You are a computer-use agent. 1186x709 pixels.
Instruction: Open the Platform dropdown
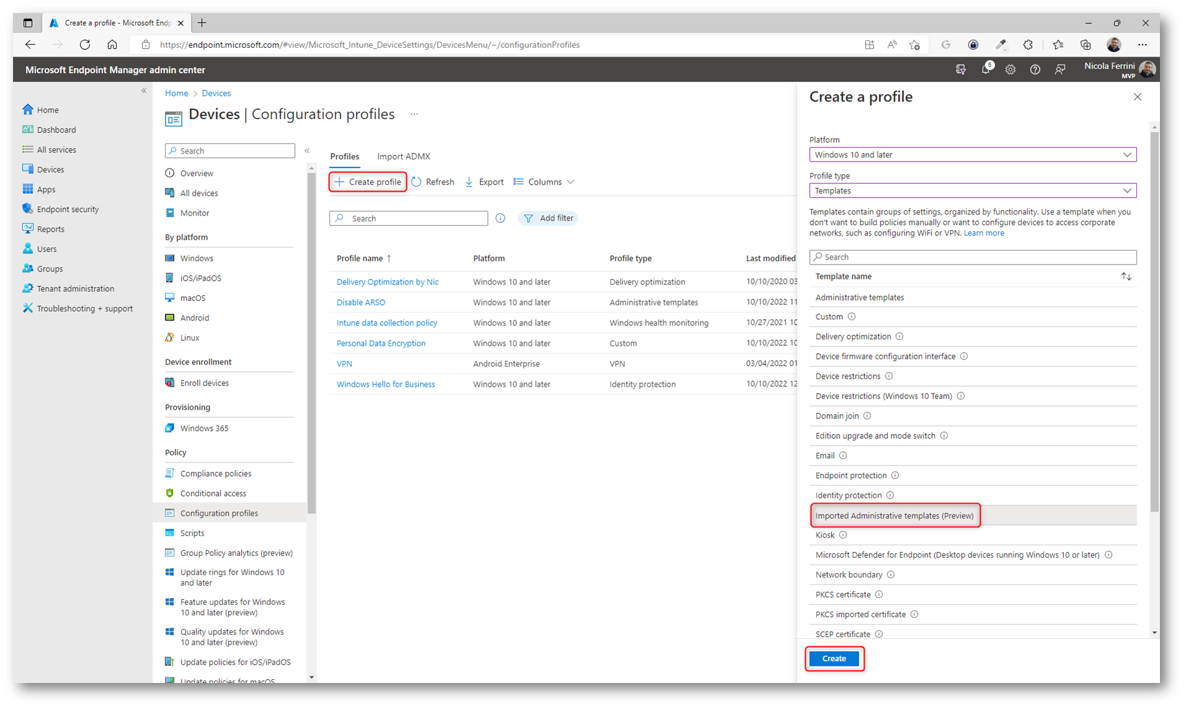[972, 155]
